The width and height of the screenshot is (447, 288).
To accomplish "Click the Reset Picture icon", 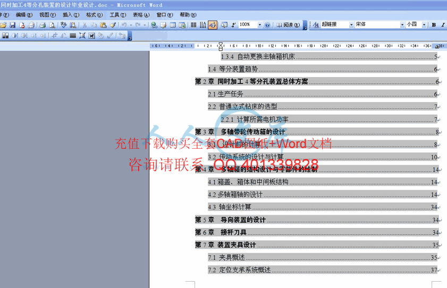I will (x=122, y=36).
